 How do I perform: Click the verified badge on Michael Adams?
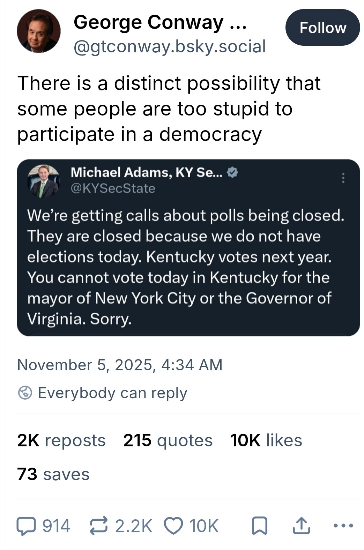(x=233, y=172)
